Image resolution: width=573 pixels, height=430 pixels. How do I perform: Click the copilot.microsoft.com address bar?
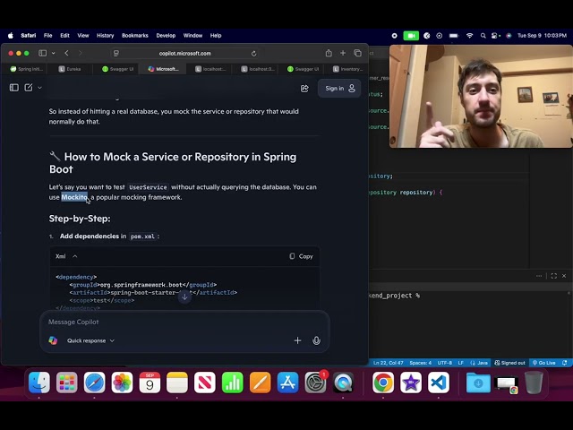185,54
